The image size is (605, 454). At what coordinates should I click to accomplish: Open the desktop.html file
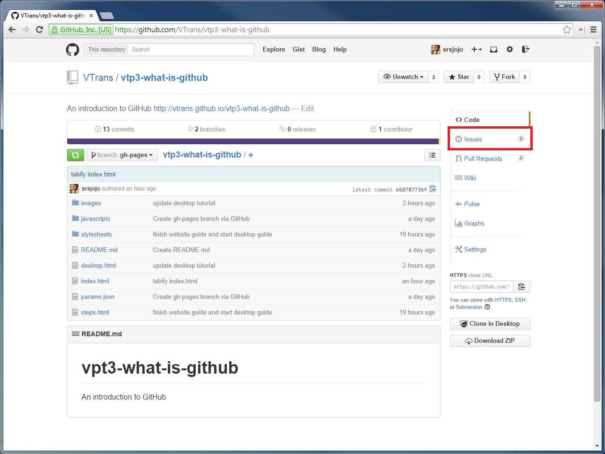[x=98, y=265]
